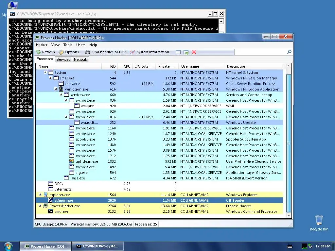Click the red X kill window icon

point(194,52)
